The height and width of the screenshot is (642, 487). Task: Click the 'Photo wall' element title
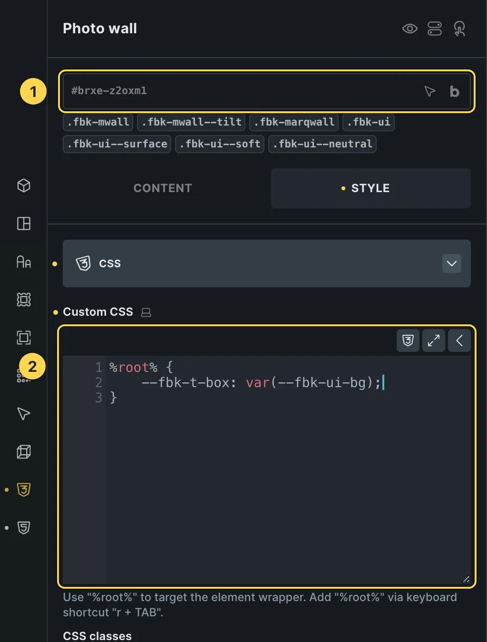[100, 29]
